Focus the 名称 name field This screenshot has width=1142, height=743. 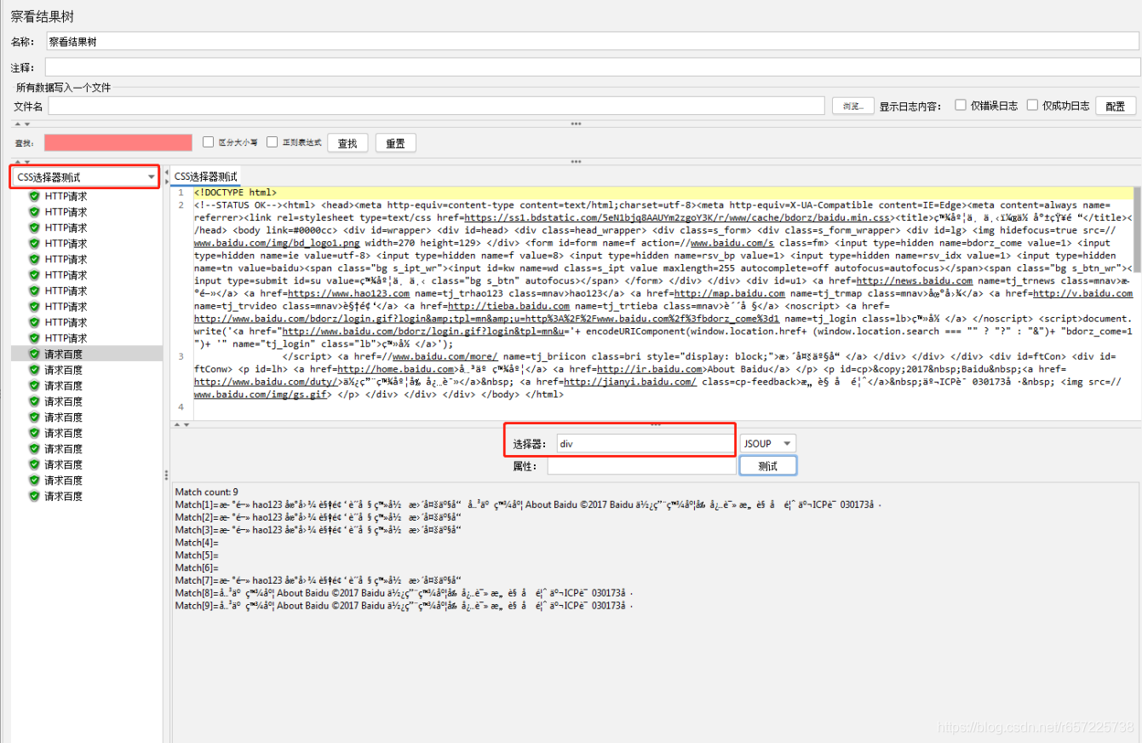592,41
